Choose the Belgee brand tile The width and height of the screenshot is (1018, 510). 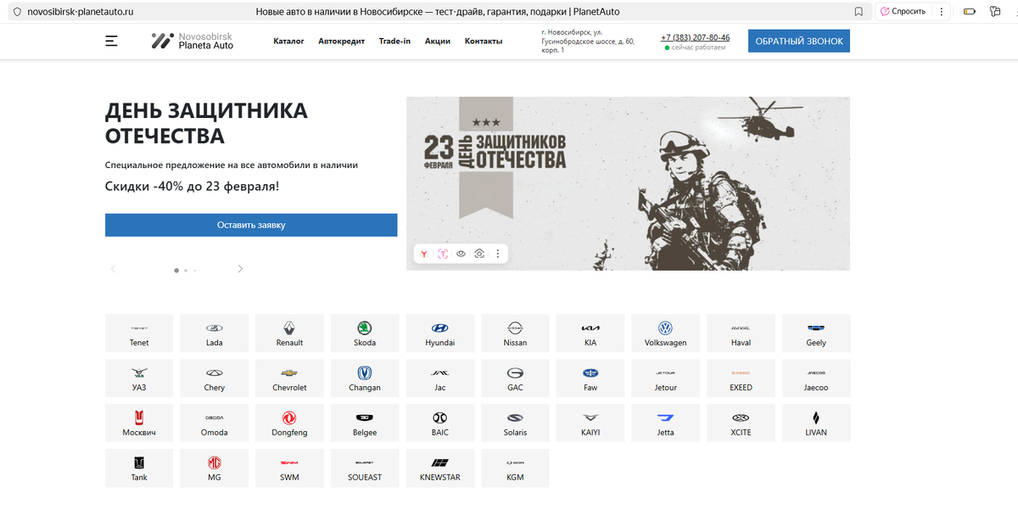click(x=365, y=423)
